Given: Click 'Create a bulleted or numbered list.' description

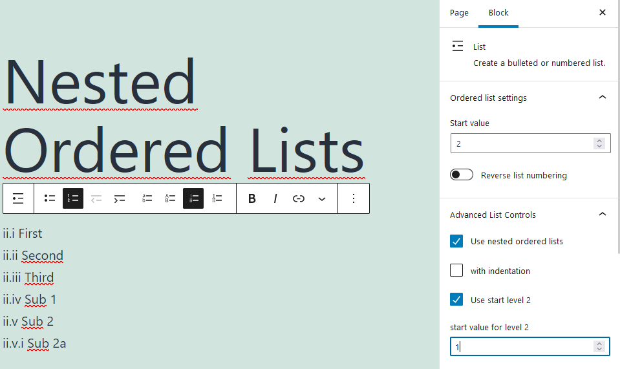Looking at the screenshot, I should coord(539,63).
